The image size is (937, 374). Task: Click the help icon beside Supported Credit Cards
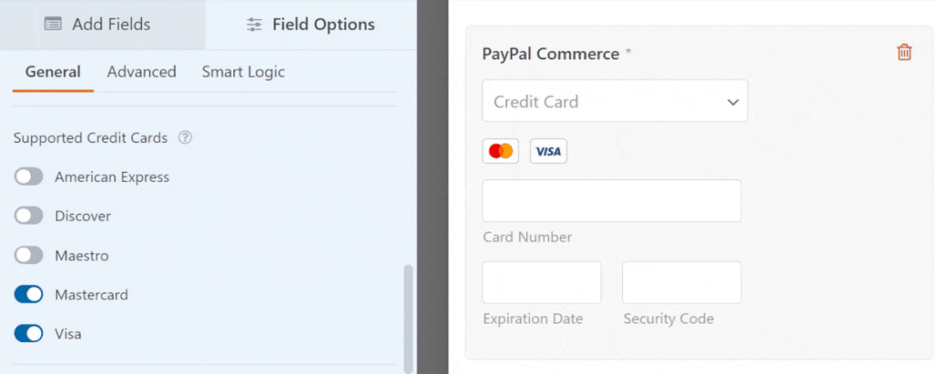185,138
